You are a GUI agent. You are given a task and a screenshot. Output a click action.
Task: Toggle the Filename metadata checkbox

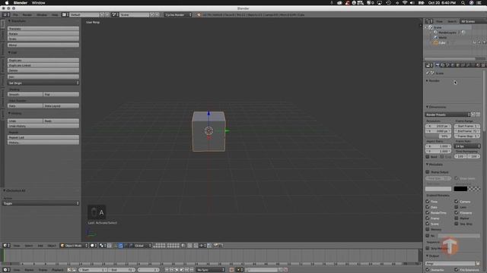pos(457,212)
